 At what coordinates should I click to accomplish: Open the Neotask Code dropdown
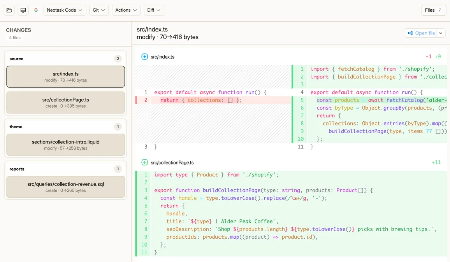(x=65, y=10)
